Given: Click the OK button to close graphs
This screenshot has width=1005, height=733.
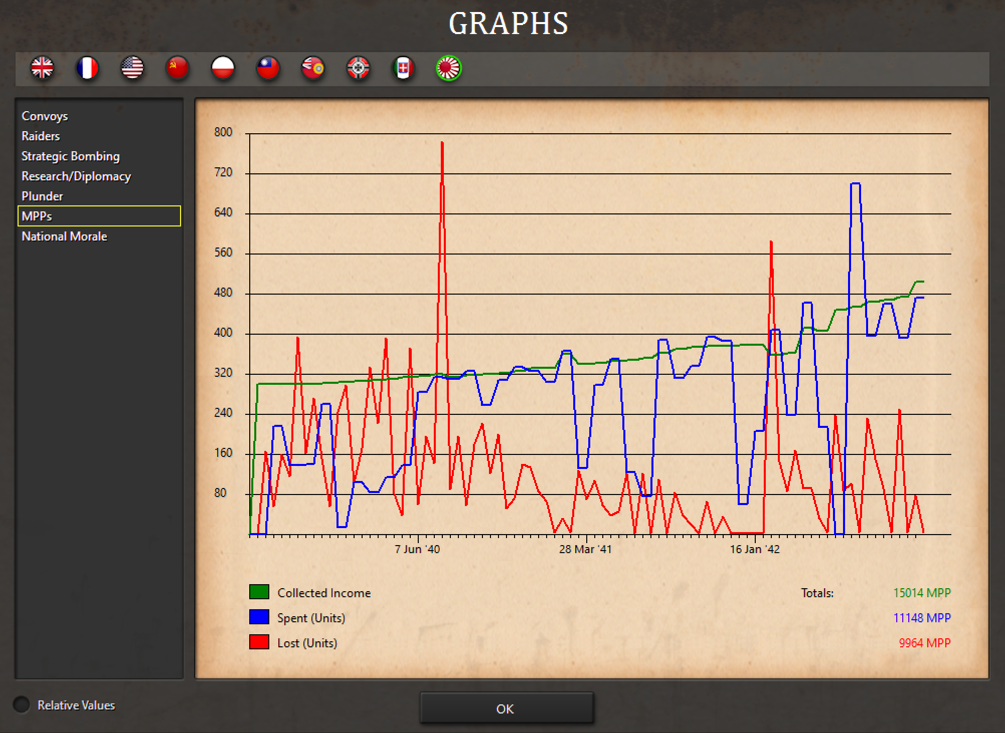Looking at the screenshot, I should pos(507,708).
